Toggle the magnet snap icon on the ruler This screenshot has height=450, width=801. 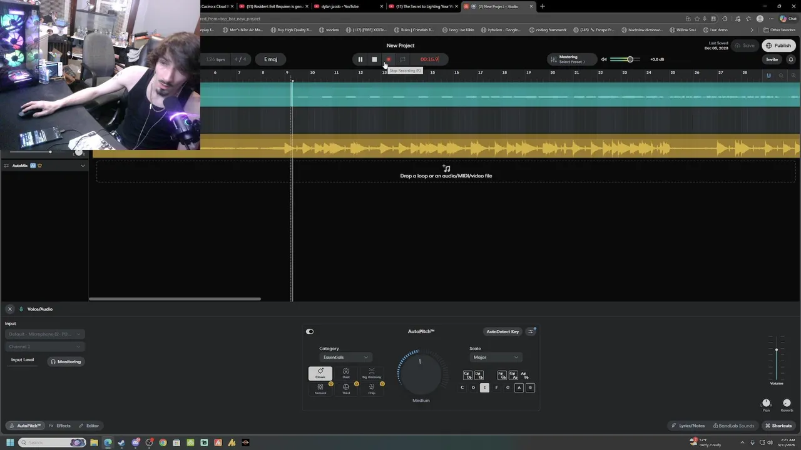click(768, 76)
